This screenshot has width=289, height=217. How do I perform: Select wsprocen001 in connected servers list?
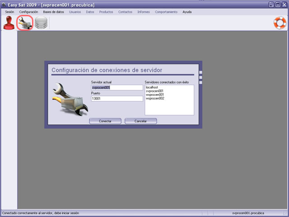pos(155,94)
